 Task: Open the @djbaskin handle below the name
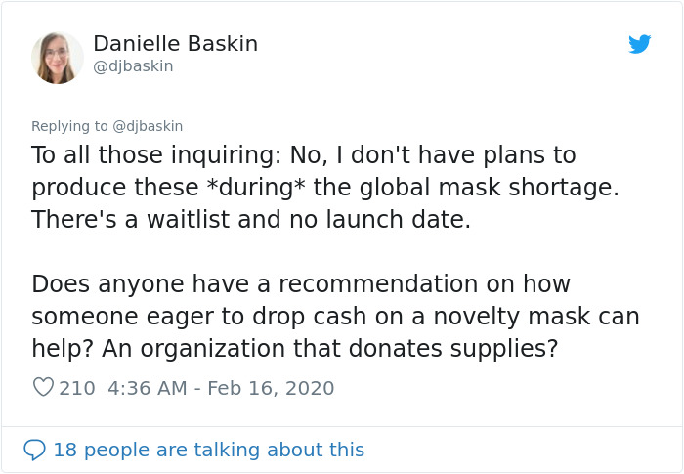(x=133, y=66)
